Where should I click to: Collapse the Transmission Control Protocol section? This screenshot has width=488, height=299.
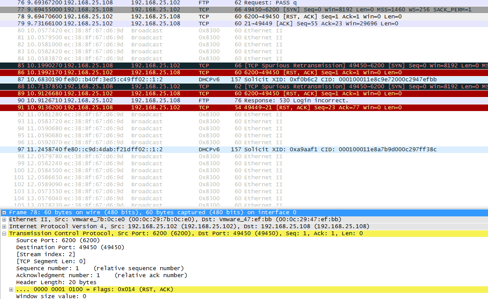coord(4,233)
